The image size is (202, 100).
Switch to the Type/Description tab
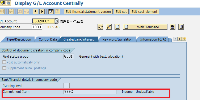[19, 39]
